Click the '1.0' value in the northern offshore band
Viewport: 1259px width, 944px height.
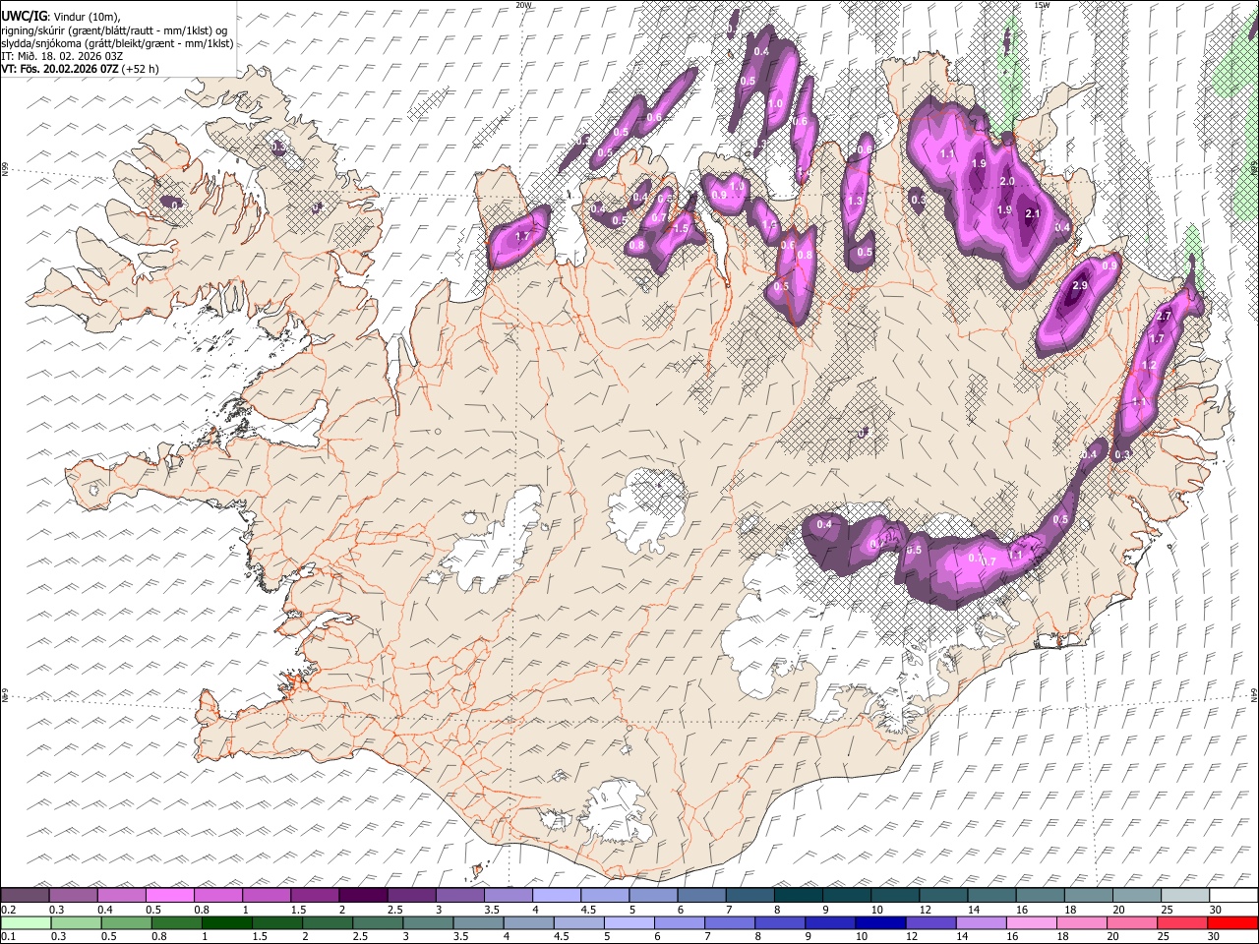pyautogui.click(x=775, y=103)
